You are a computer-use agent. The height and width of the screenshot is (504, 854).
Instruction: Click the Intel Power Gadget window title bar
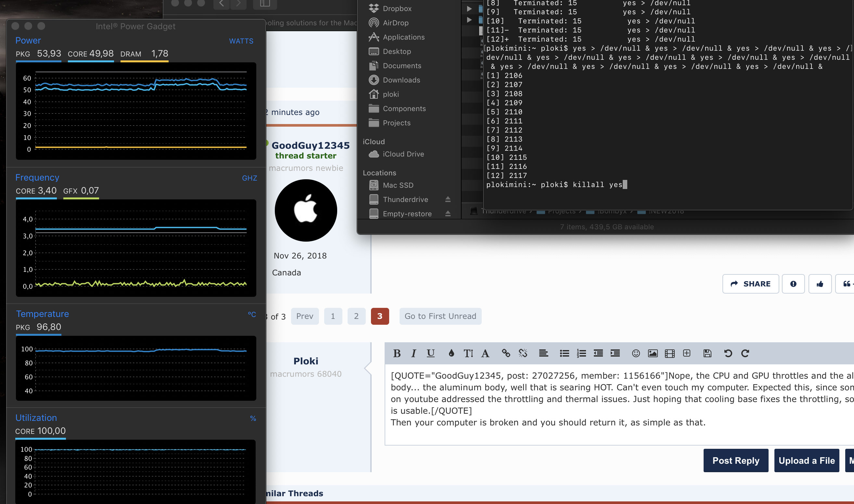135,26
